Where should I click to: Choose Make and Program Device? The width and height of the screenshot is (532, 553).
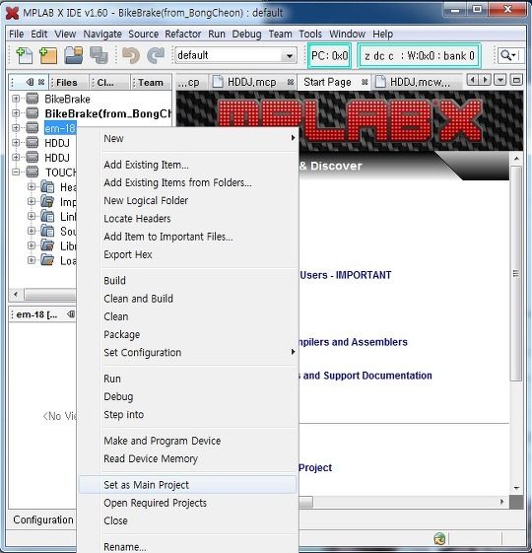point(187,441)
